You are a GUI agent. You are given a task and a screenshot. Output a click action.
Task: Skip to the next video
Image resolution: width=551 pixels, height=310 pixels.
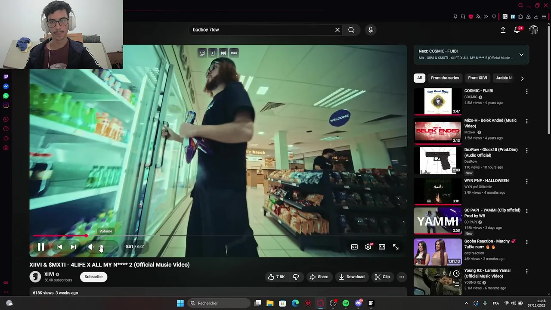click(73, 247)
